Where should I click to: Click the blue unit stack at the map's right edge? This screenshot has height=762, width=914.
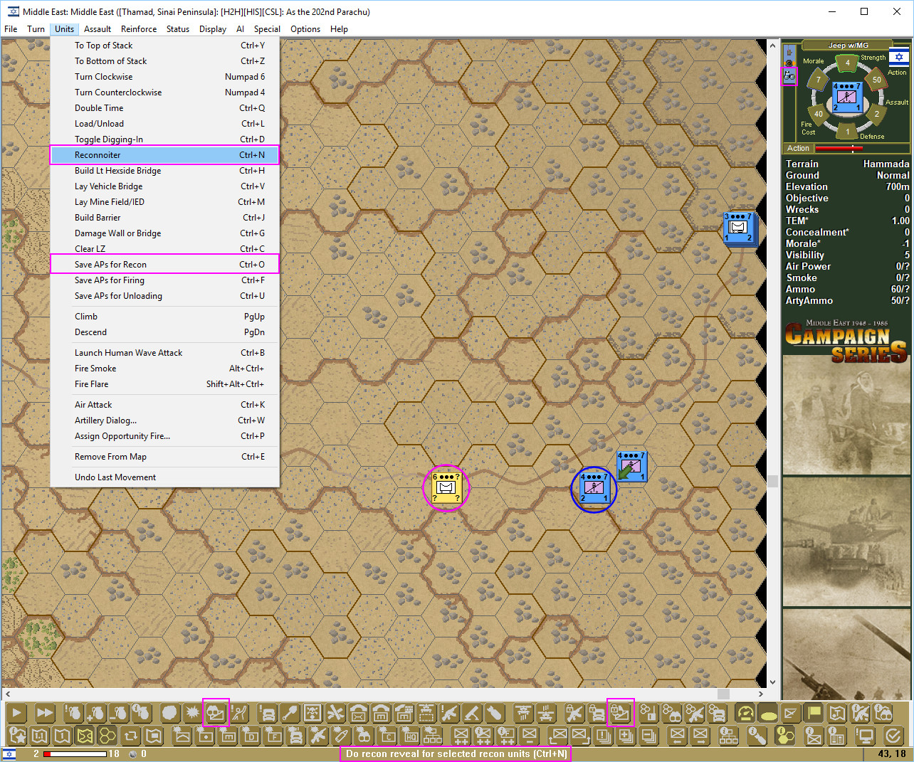[x=740, y=228]
